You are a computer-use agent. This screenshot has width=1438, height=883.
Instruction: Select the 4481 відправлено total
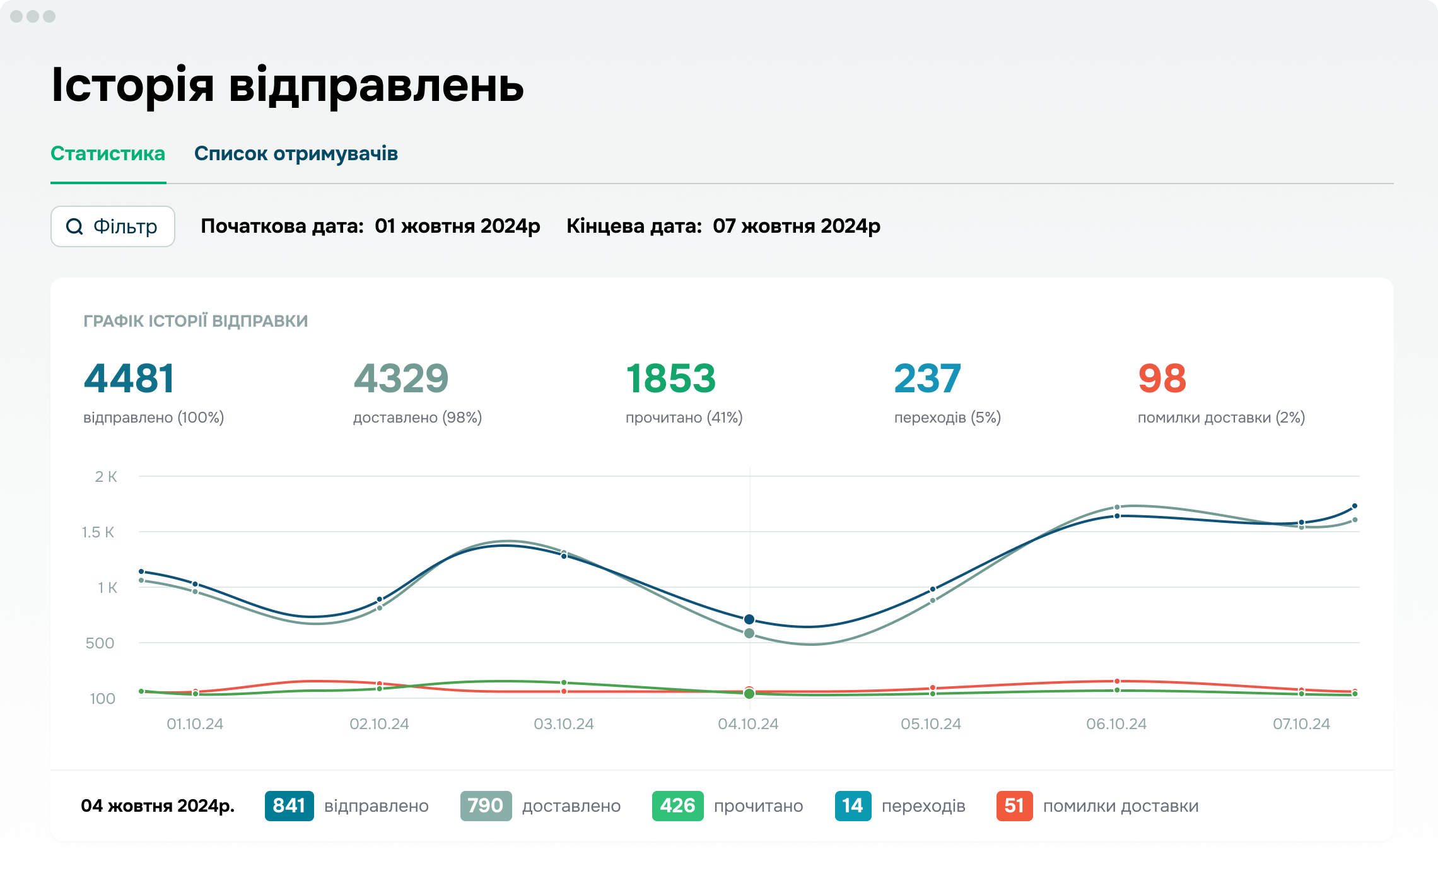(129, 378)
